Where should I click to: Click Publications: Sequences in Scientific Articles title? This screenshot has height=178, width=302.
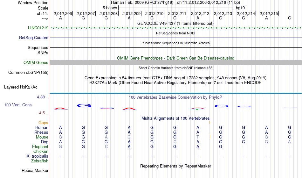click(x=175, y=43)
